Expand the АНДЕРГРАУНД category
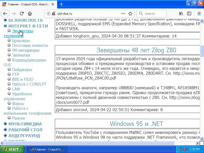The width and height of the screenshot is (204, 153). click(x=5, y=135)
